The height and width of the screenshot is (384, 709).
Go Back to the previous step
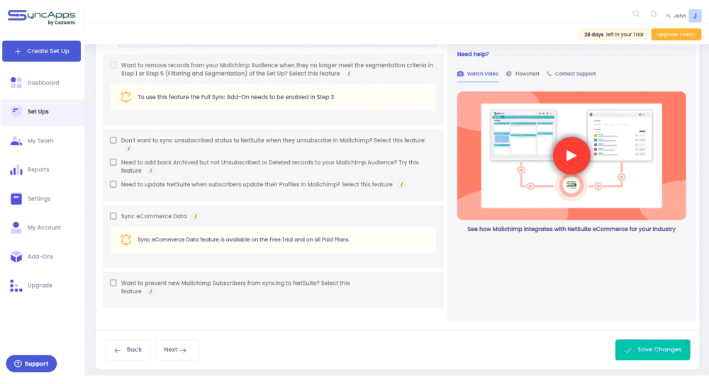[x=128, y=350]
